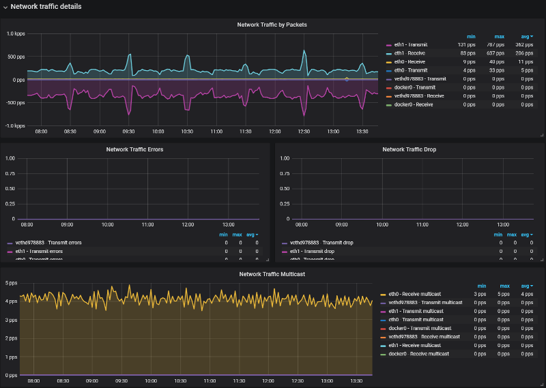The image size is (546, 388).
Task: Click the eth1 Transmit magenta color swatch
Action: point(389,45)
